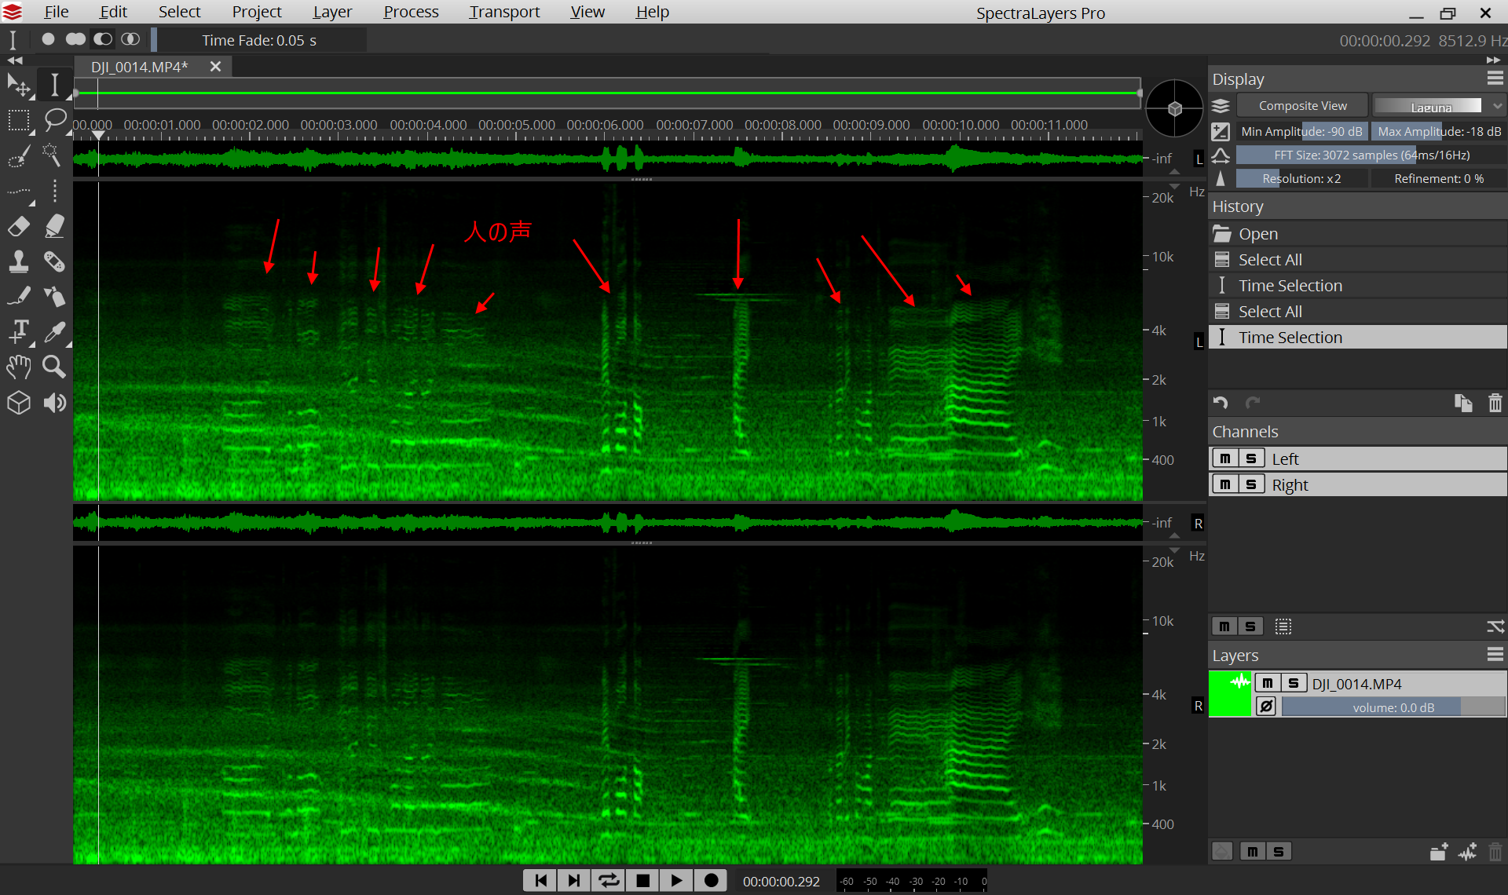Mute the DJI_0014.MP4 layer
The width and height of the screenshot is (1508, 895).
[1267, 683]
